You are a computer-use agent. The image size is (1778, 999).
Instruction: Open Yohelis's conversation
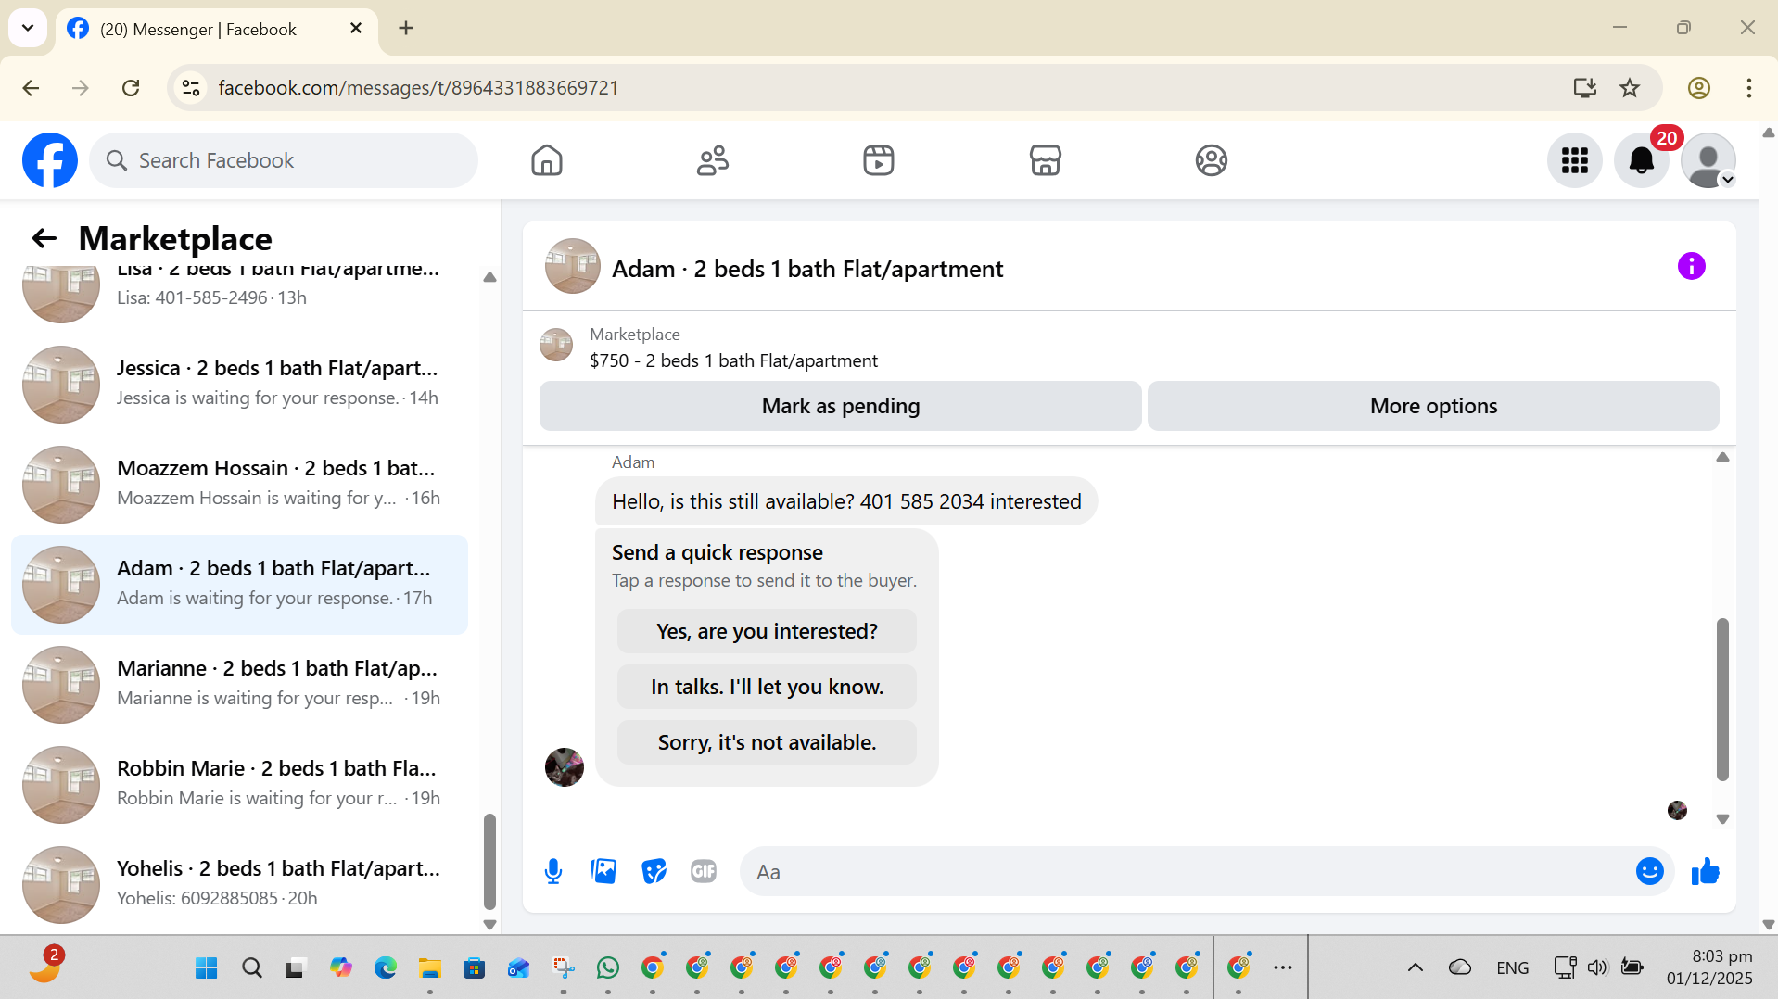click(239, 884)
